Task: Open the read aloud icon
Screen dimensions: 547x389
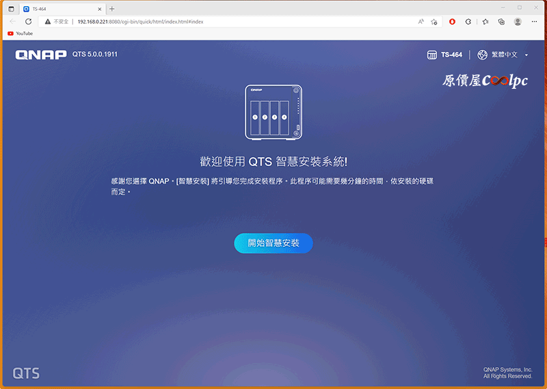Action: coord(421,22)
